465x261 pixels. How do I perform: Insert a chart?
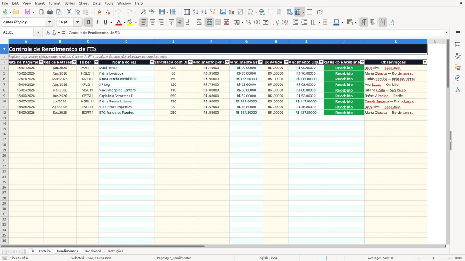[232, 12]
